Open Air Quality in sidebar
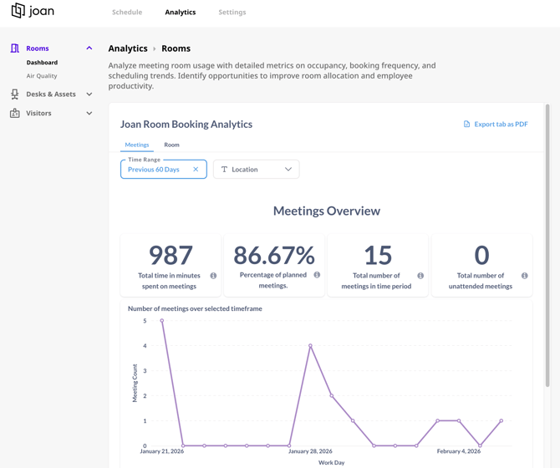 (42, 76)
